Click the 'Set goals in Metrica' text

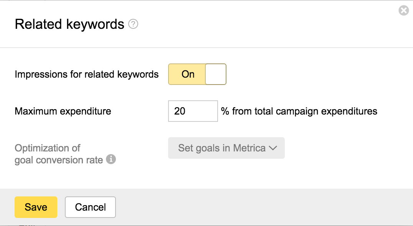(x=222, y=148)
